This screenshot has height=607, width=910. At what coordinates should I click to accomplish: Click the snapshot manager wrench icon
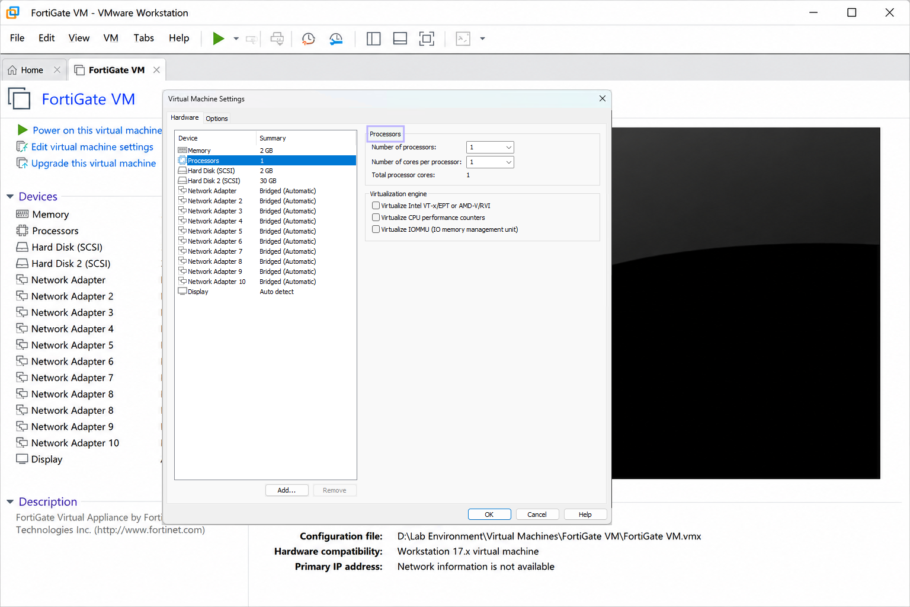click(336, 39)
